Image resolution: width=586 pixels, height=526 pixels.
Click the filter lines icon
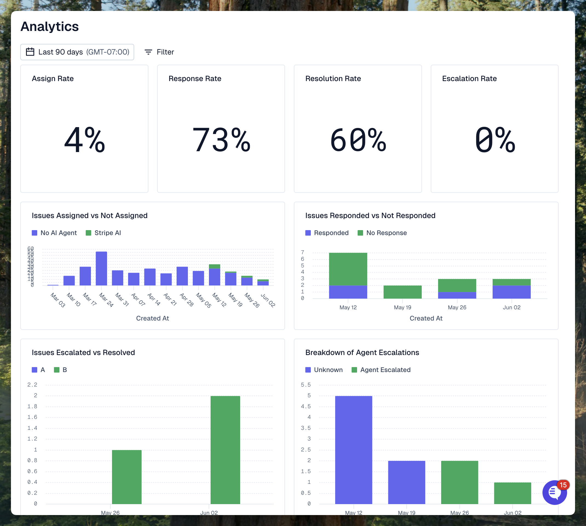click(x=148, y=52)
